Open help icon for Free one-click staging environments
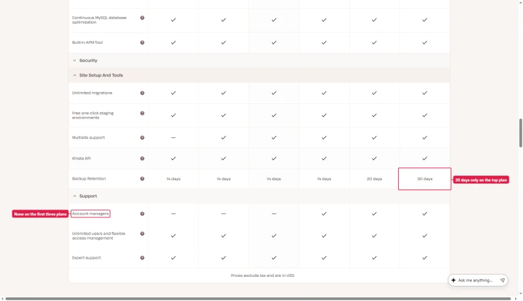The image size is (523, 301). (x=142, y=113)
